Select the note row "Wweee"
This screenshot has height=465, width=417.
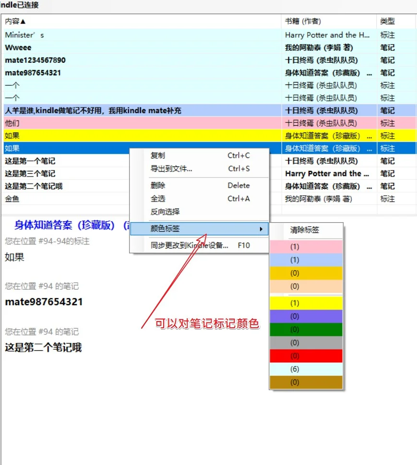click(209, 48)
